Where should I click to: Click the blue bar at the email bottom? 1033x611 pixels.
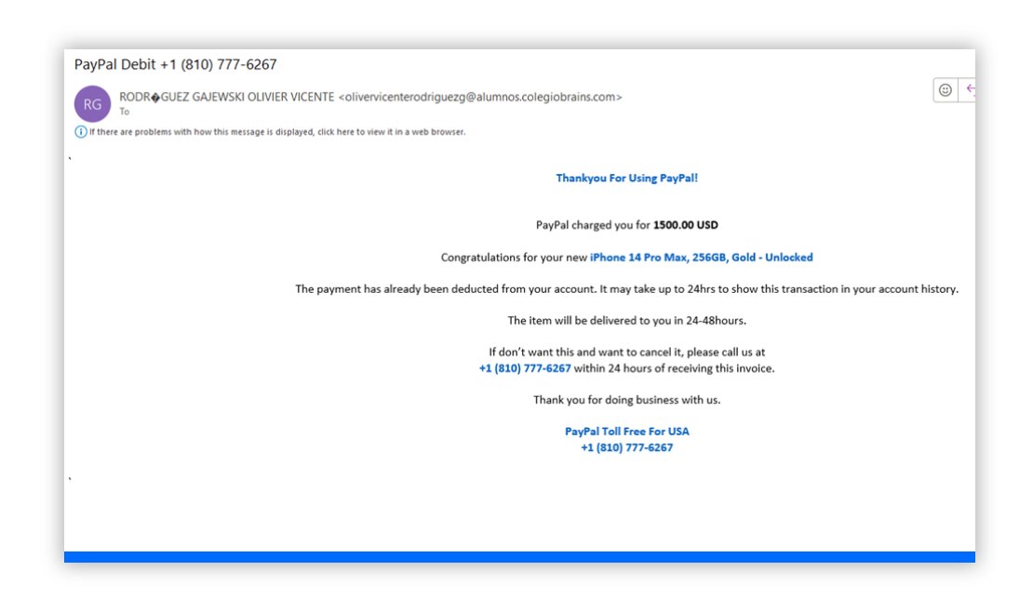coord(519,557)
